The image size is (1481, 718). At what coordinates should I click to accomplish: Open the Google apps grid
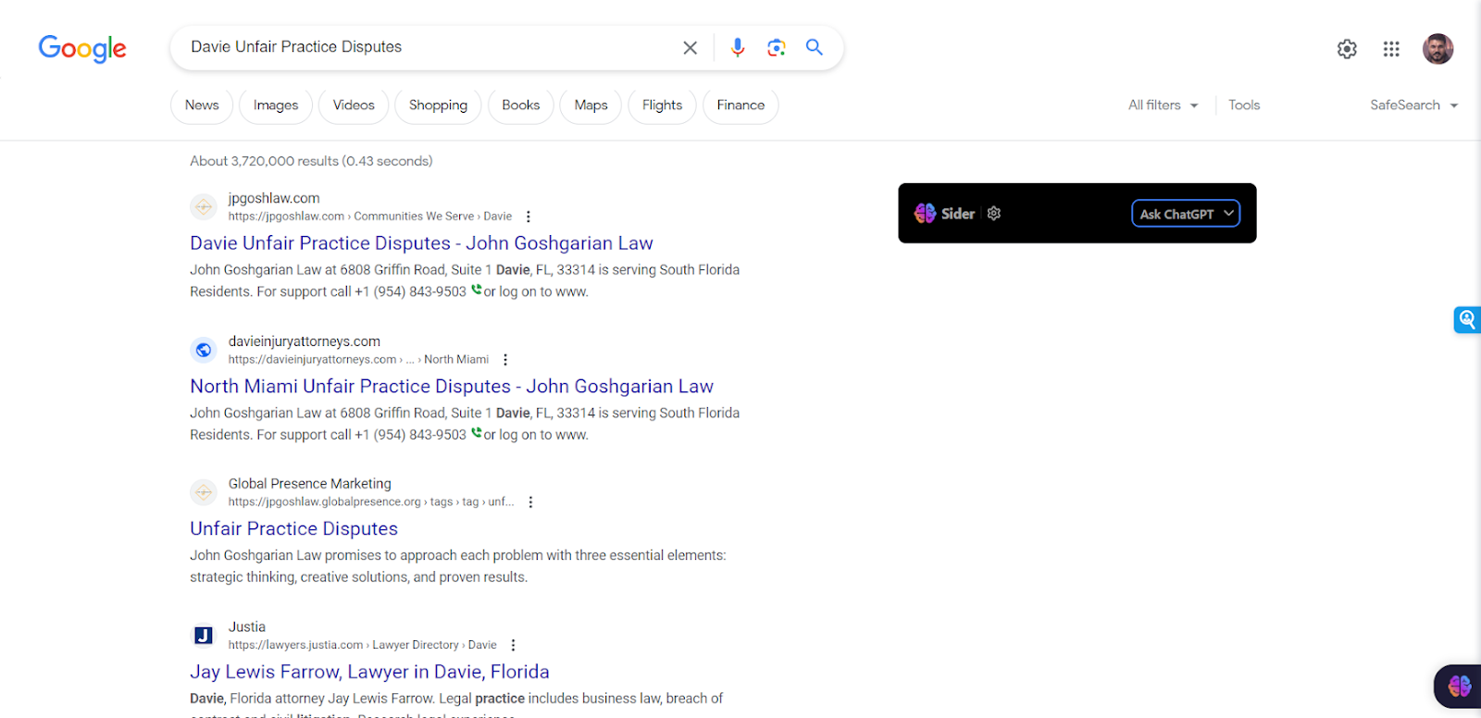(1391, 49)
